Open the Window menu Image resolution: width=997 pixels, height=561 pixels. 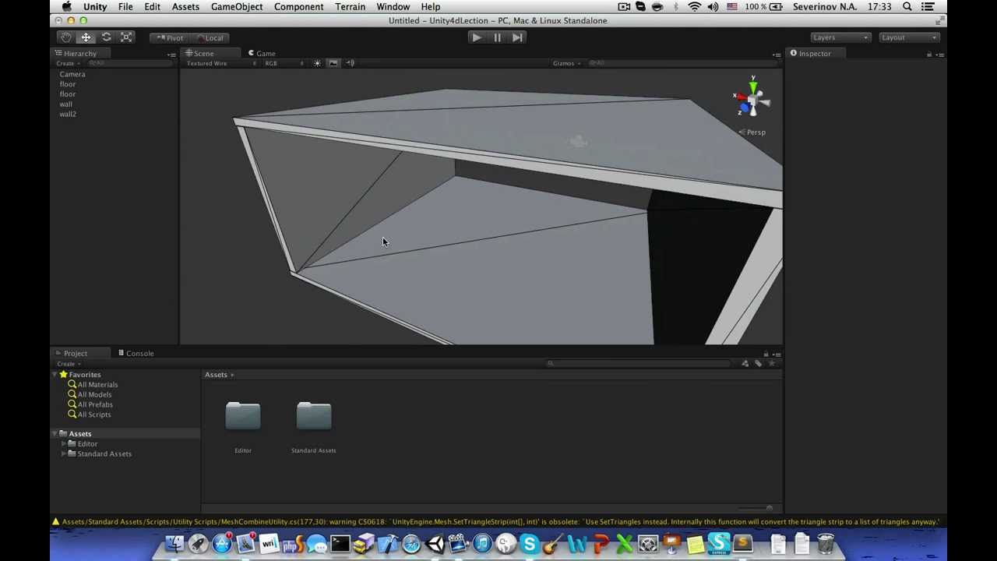393,7
